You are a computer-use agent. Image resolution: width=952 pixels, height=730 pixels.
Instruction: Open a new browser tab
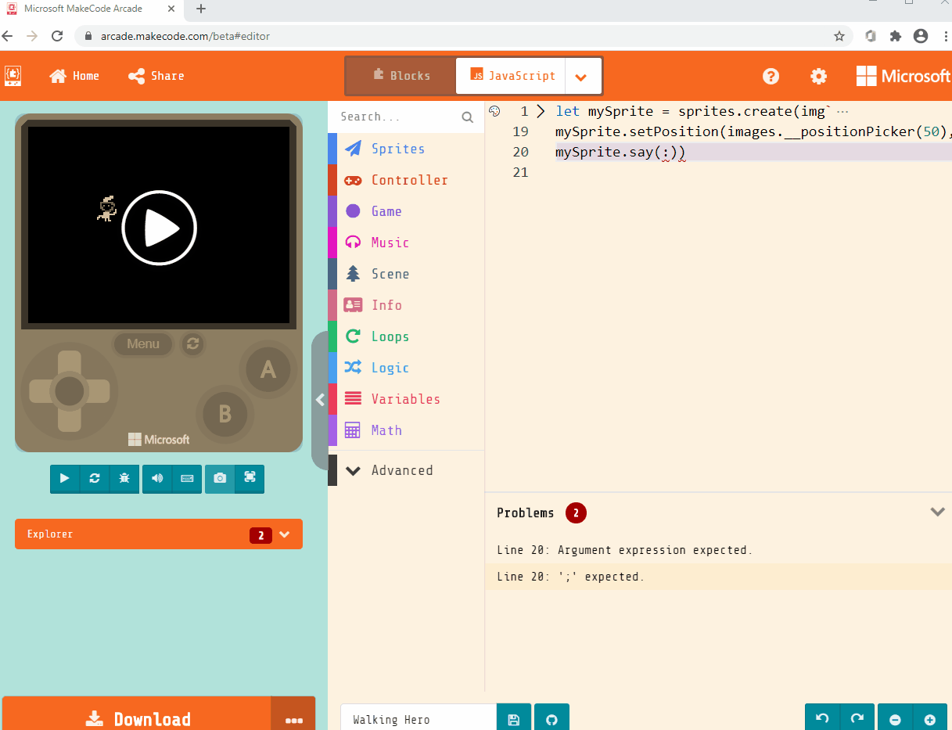pyautogui.click(x=201, y=9)
